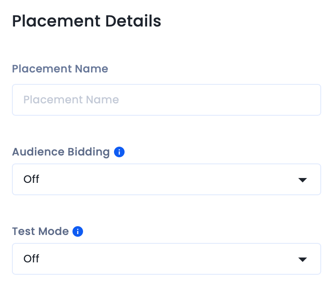Click the middle of the Test Mode dropdown
This screenshot has width=334, height=288.
click(x=166, y=259)
